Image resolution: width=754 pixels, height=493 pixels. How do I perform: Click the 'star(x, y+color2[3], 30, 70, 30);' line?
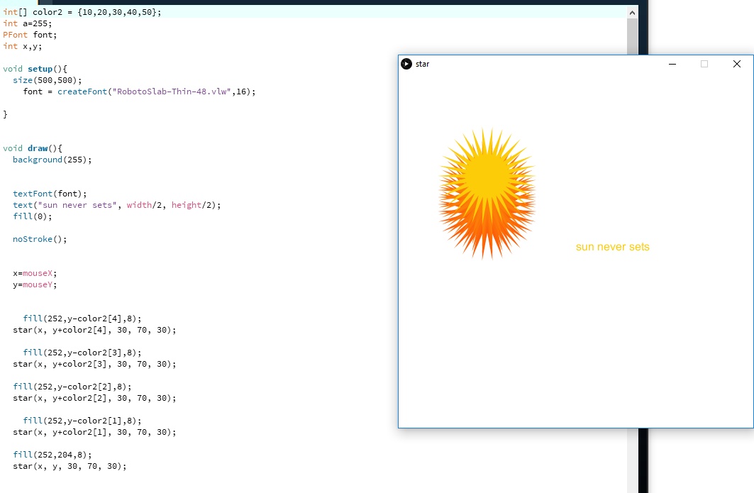click(x=94, y=364)
